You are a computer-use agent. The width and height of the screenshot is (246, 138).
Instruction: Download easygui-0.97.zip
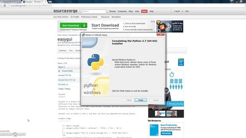(x=65, y=75)
